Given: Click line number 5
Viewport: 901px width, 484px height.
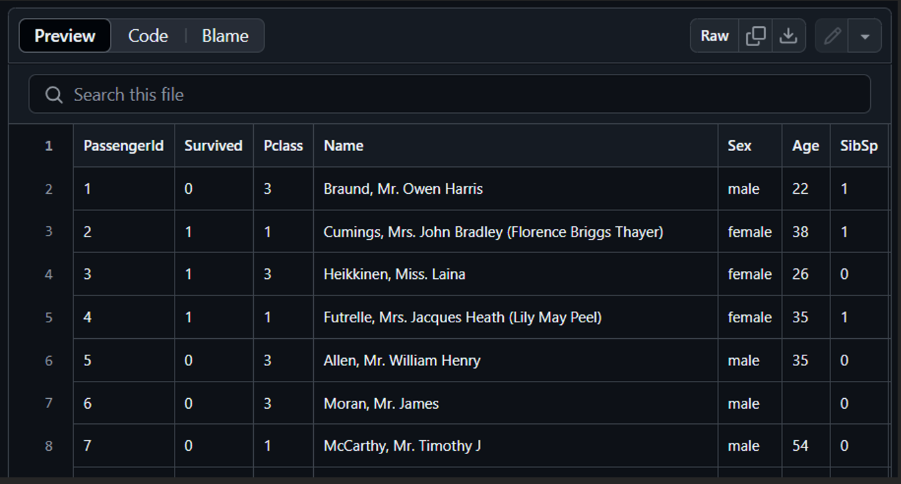Looking at the screenshot, I should pos(49,318).
